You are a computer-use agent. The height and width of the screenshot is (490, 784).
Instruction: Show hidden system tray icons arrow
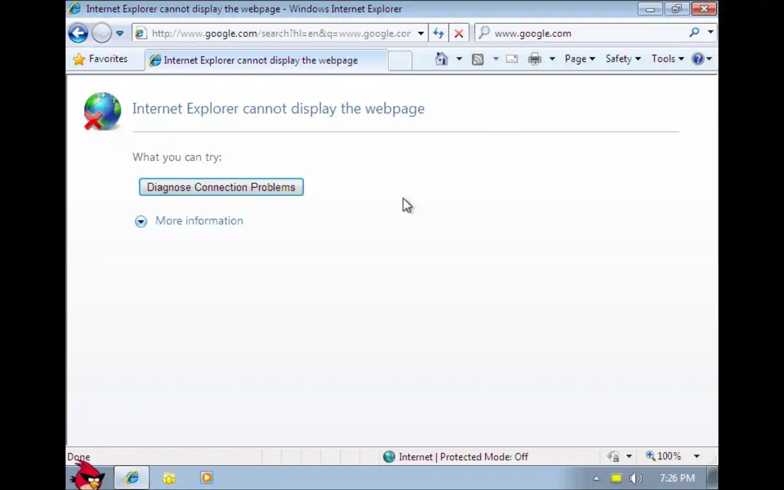596,478
